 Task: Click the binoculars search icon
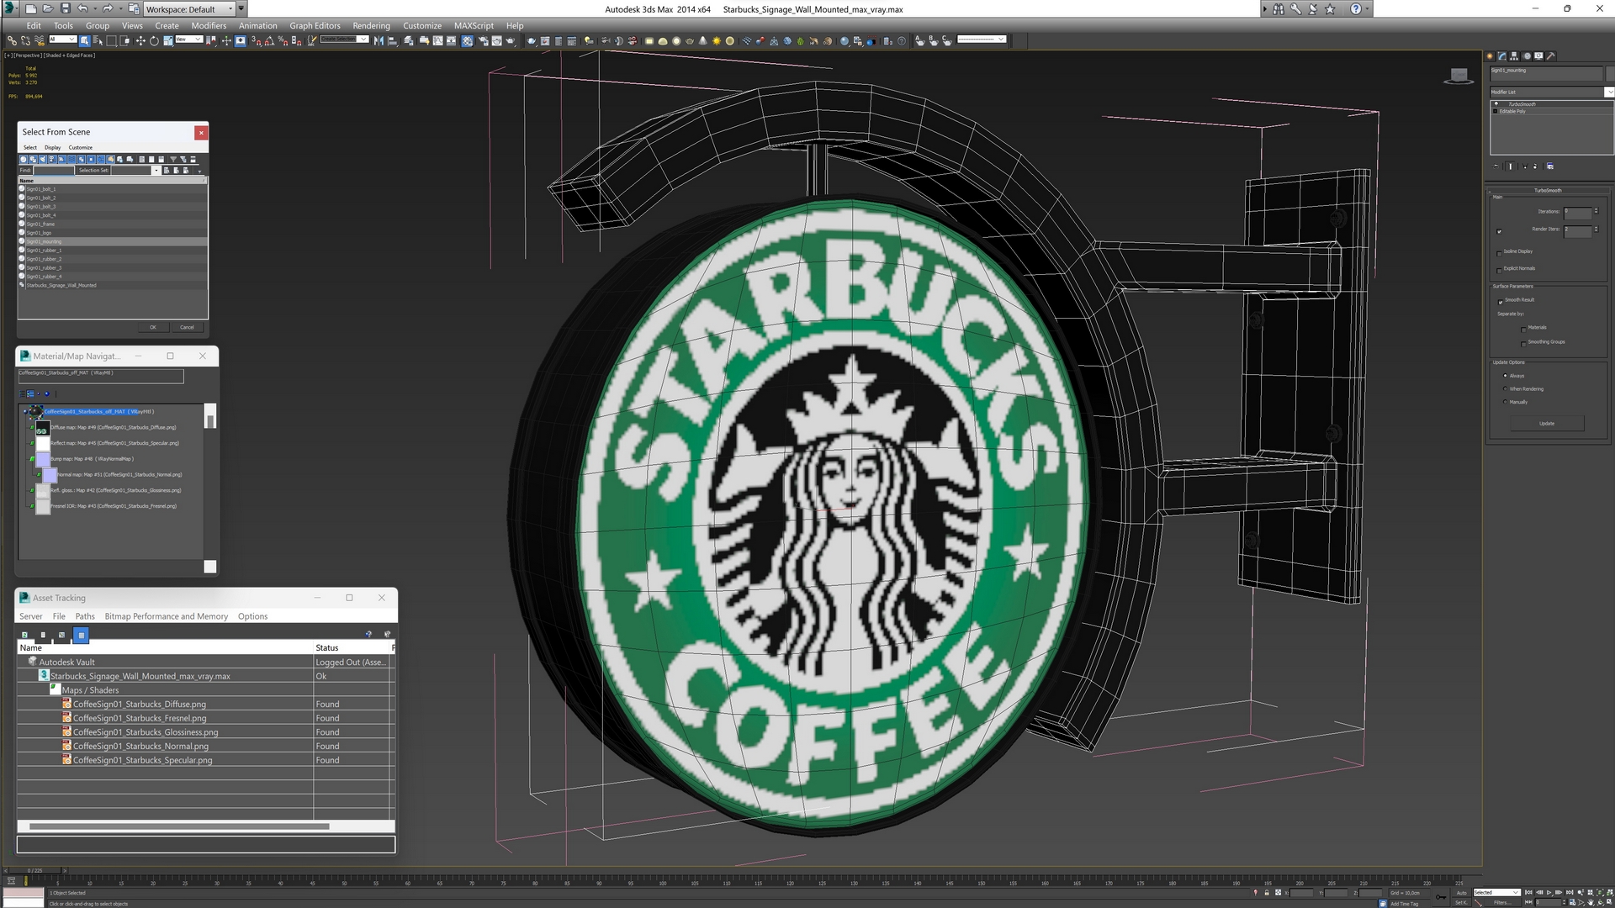point(1279,9)
